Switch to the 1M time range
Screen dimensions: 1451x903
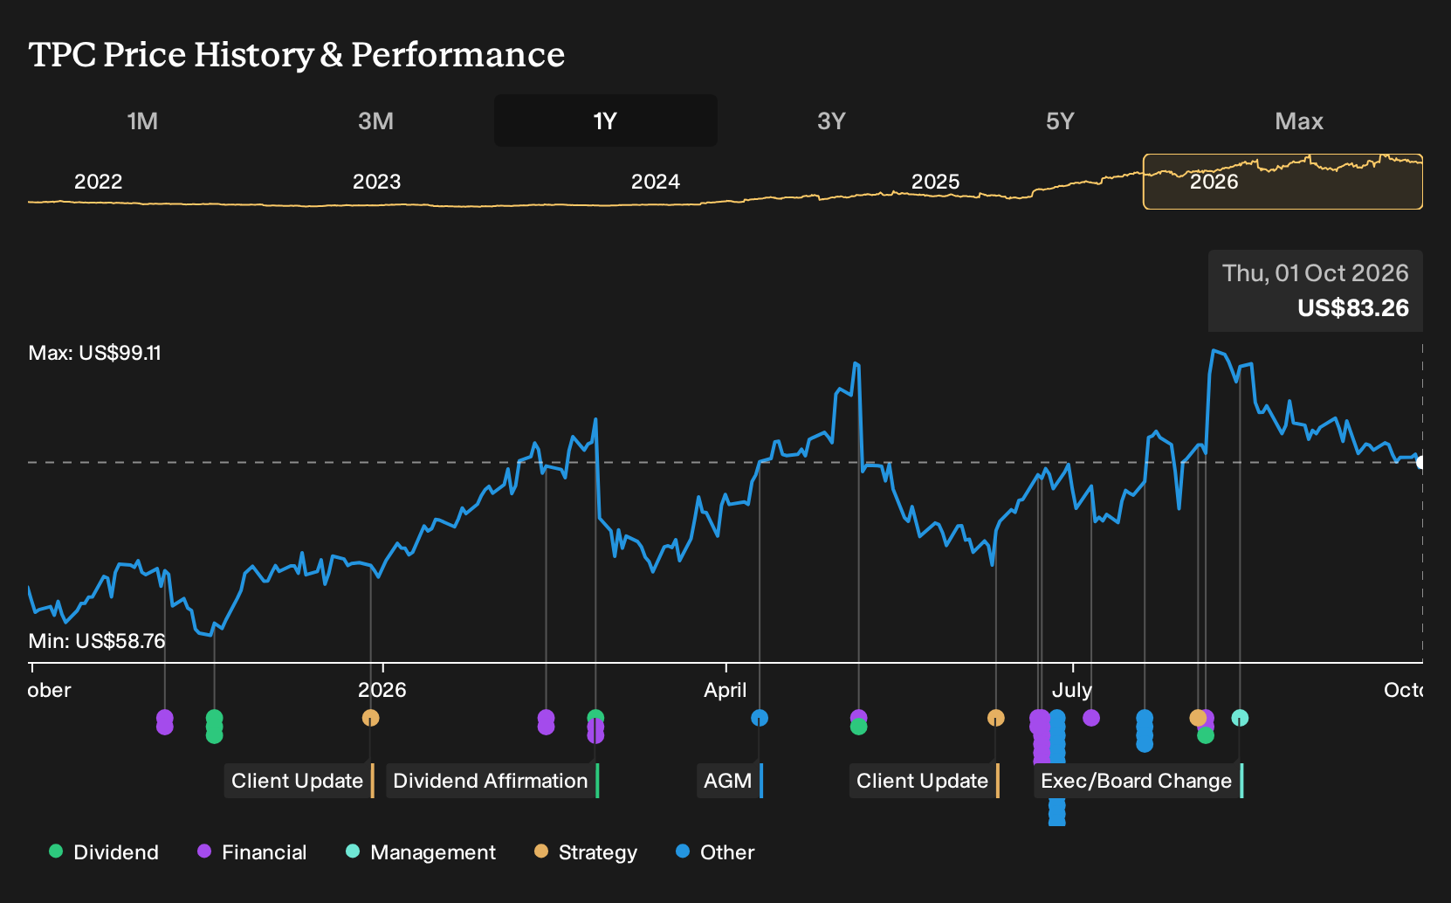(x=142, y=121)
